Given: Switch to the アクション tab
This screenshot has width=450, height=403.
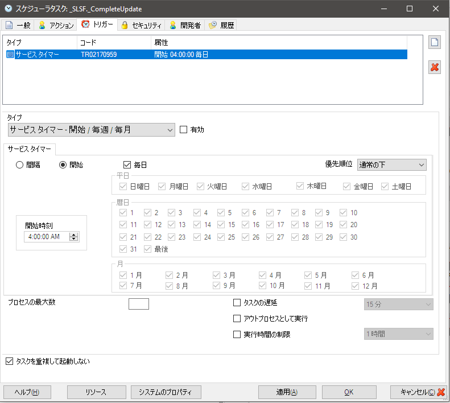Looking at the screenshot, I should [x=56, y=25].
